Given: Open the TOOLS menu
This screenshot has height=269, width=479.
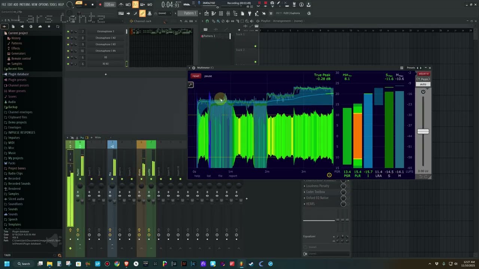Looking at the screenshot, I should tap(54, 4).
